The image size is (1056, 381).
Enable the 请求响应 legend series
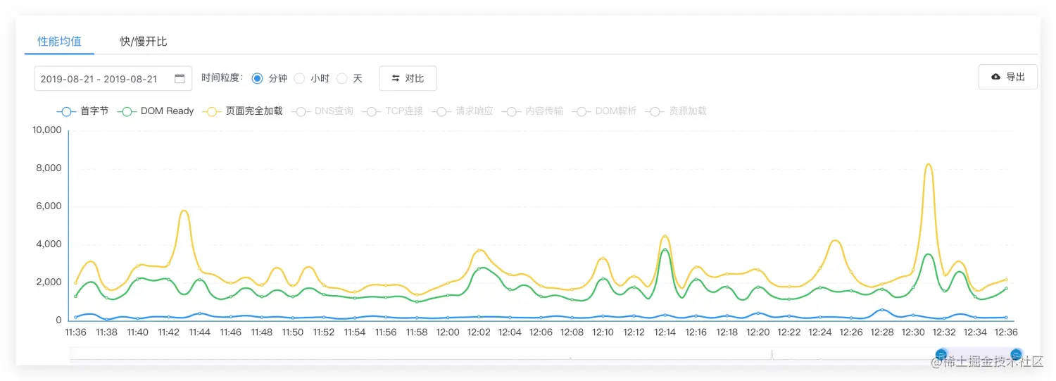(463, 111)
